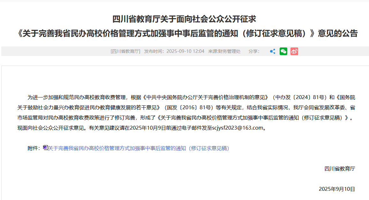The image size is (369, 200).
Task: Share the notice via the WeChat icon
Action: coord(283,51)
